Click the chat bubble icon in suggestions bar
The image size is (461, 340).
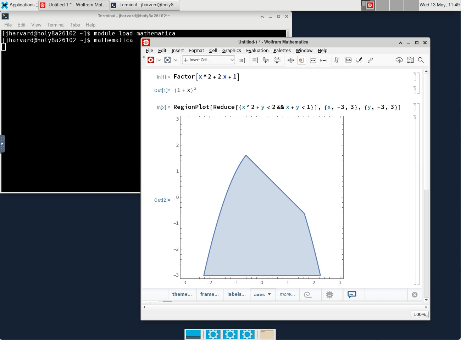tap(352, 294)
